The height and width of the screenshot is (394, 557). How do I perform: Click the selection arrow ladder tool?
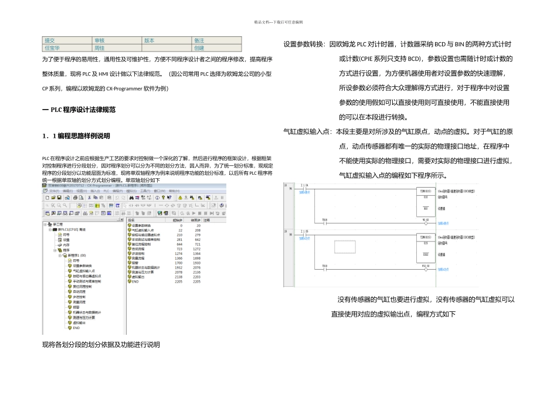[x=125, y=205]
